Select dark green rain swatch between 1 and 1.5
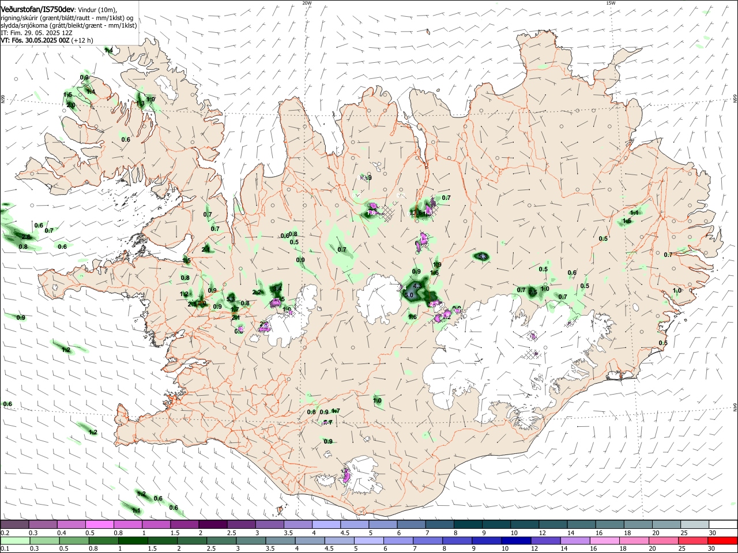The height and width of the screenshot is (553, 738). [134, 541]
